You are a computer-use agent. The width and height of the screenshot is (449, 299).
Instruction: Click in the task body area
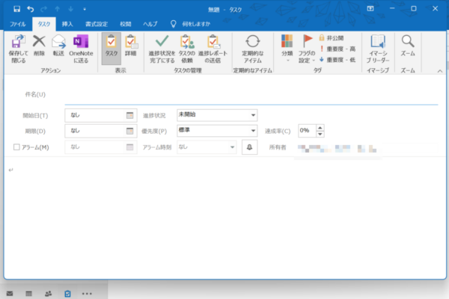click(225, 218)
